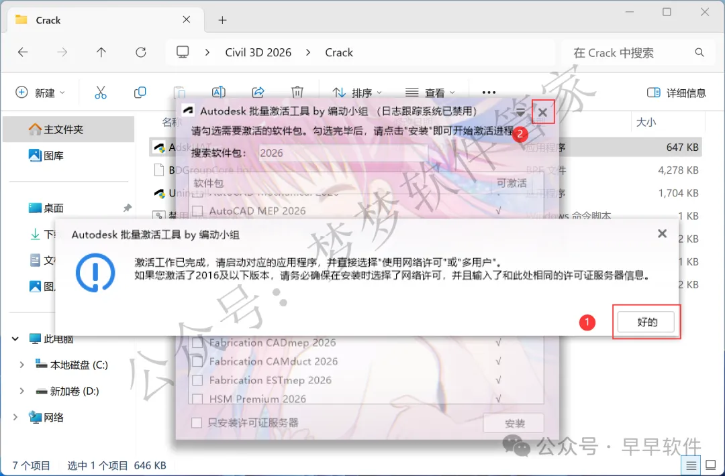Select 新加卷 (D:) drive
Image resolution: width=725 pixels, height=476 pixels.
[68, 392]
